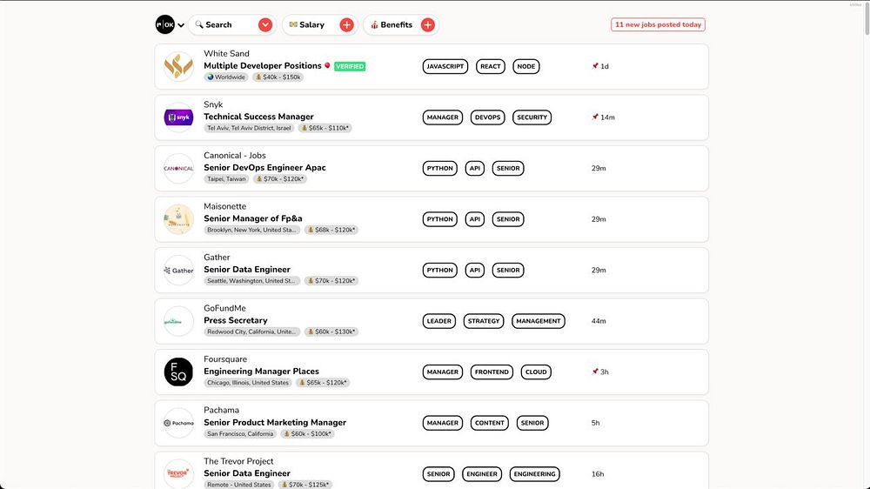Open the Gather company logo

click(x=178, y=271)
